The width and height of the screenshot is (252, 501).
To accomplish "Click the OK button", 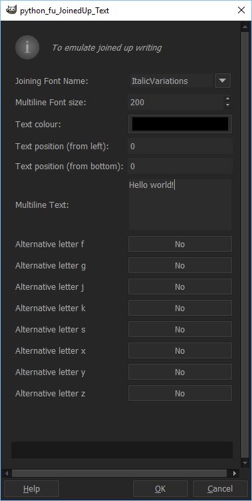I will [160, 489].
